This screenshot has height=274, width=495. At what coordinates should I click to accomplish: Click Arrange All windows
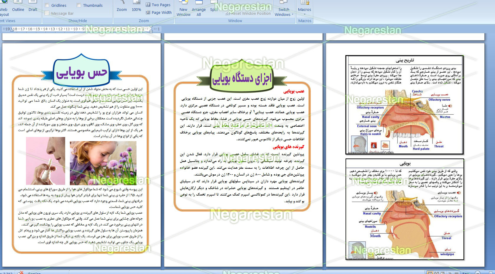(x=199, y=9)
